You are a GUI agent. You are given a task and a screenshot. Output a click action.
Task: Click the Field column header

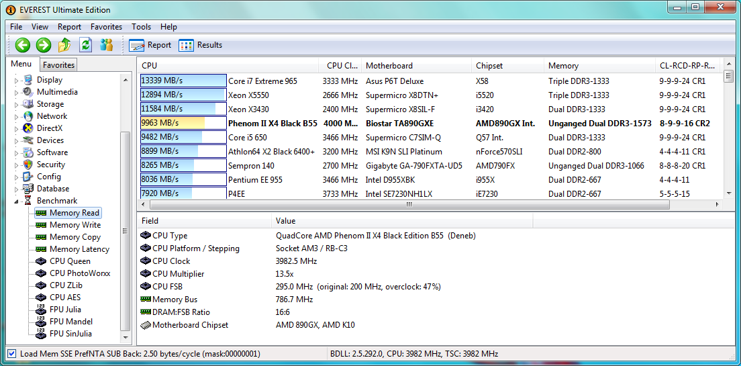click(204, 221)
